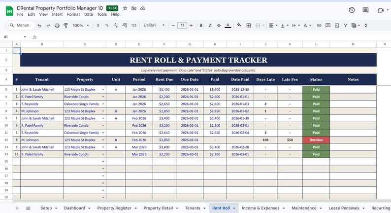The image size is (391, 213).
Task: Toggle italic formatting
Action: pos(210,26)
